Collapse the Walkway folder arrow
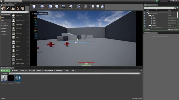179x100 pixels. 149,26
